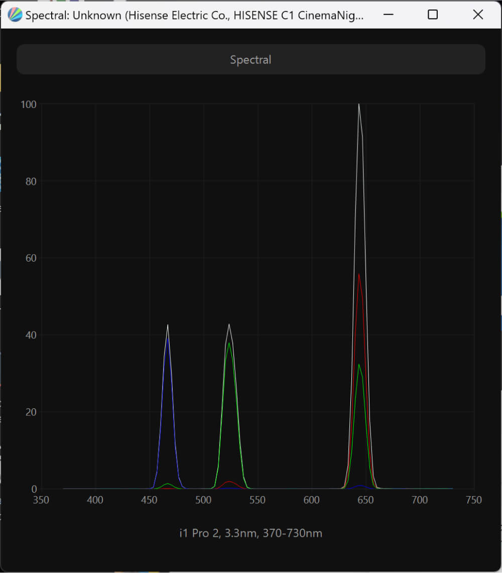Click the 550 label on the wavelength axis

[258, 500]
